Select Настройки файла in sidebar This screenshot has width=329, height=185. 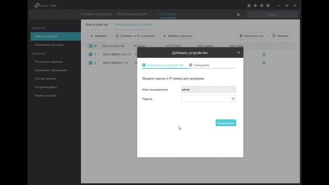[46, 87]
